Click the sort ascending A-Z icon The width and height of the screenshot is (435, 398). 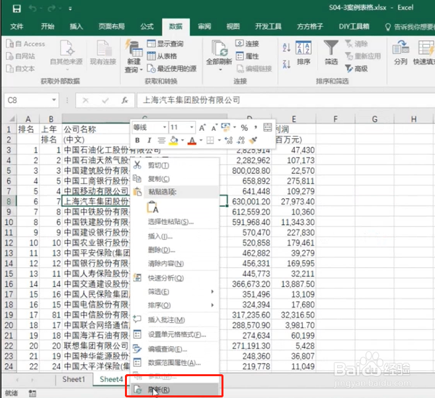(286, 48)
